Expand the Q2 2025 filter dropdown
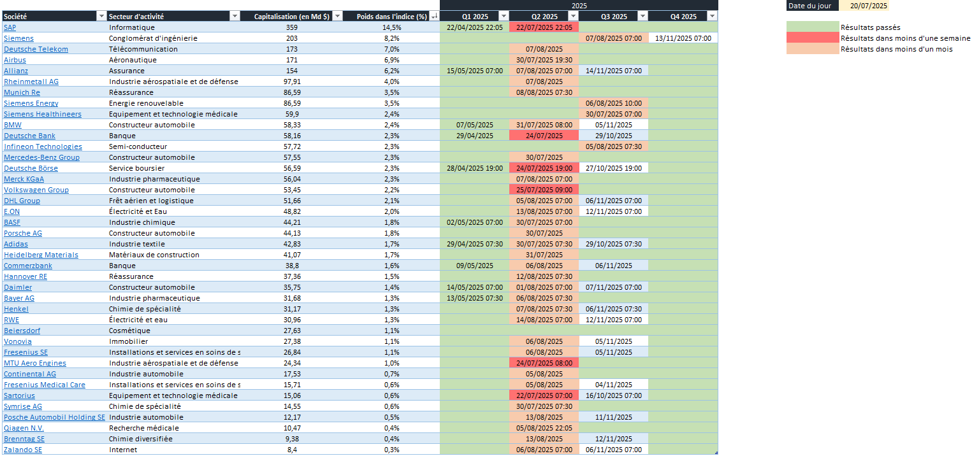The width and height of the screenshot is (972, 456). coord(573,16)
